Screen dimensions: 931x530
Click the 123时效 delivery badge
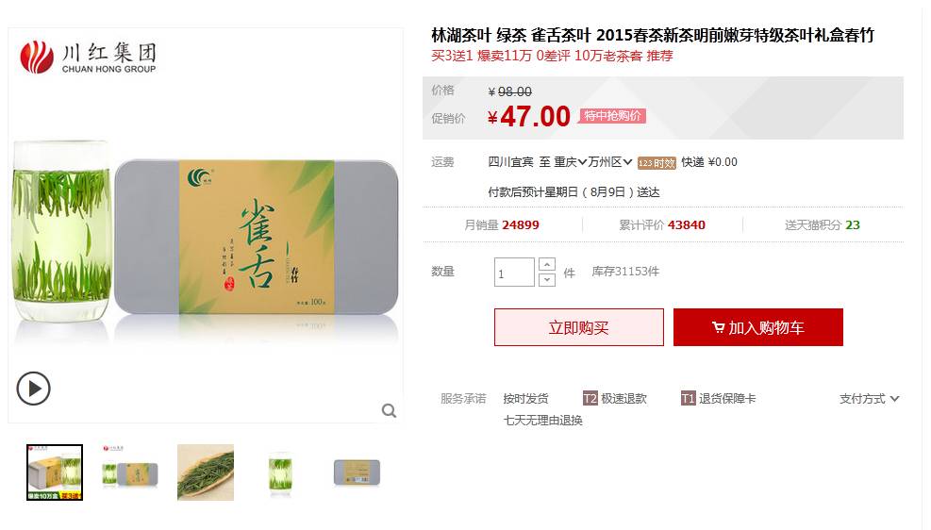[x=657, y=163]
